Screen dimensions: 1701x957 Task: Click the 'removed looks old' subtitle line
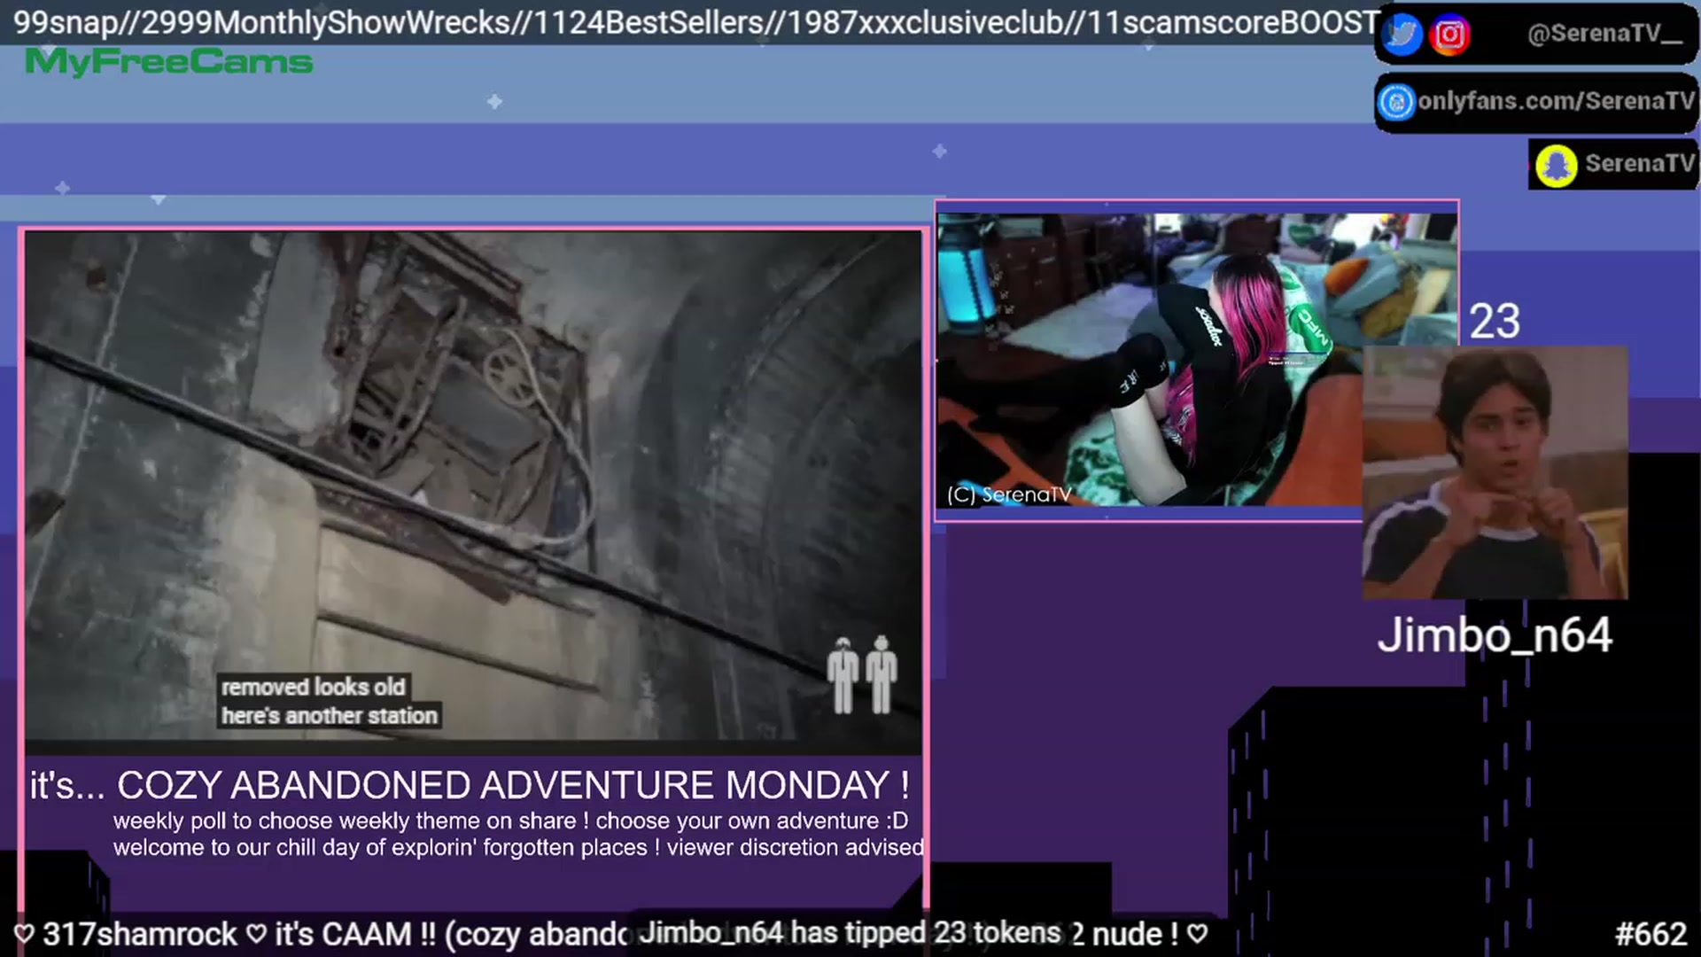tap(313, 687)
